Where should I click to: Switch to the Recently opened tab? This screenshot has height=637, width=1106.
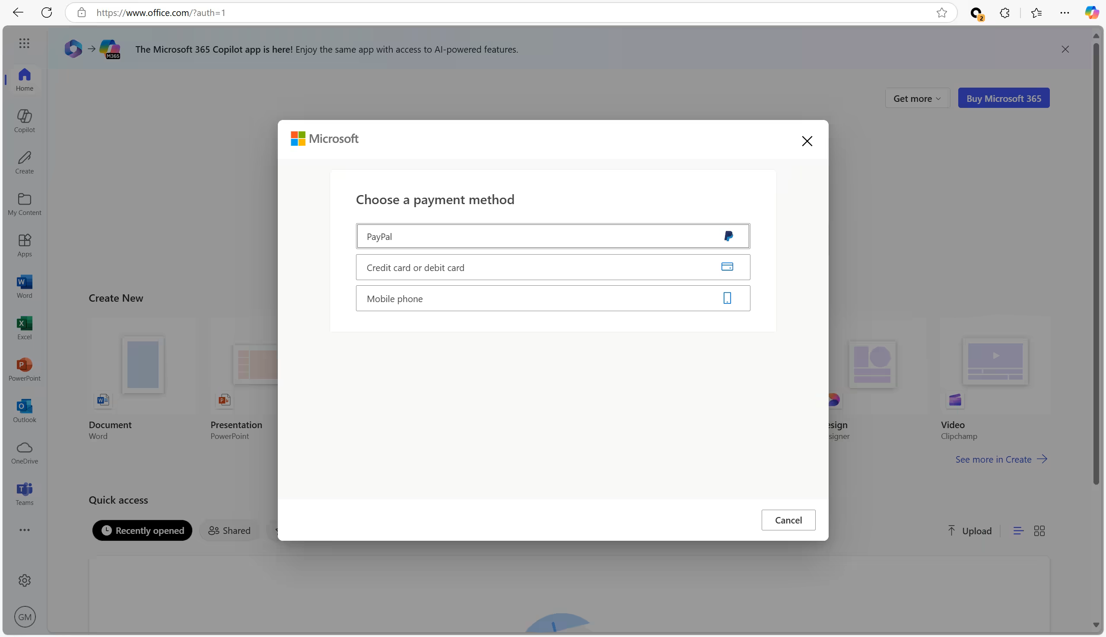142,530
